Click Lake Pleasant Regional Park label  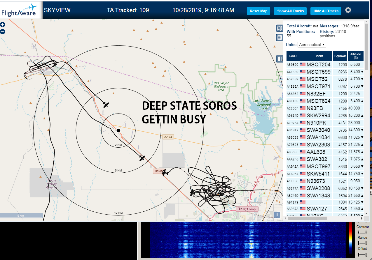(x=264, y=105)
